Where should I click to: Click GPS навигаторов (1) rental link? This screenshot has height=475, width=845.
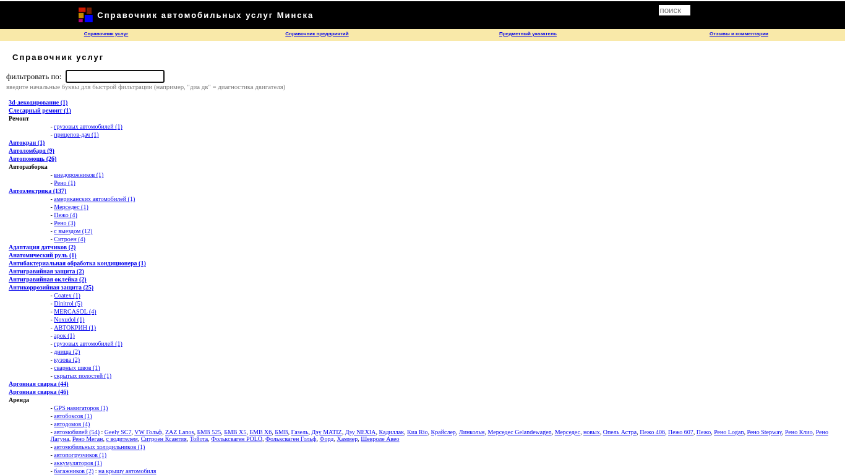coord(81,408)
